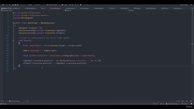Open the PowerupManager.cs tab
The image size is (194, 109).
[55, 8]
